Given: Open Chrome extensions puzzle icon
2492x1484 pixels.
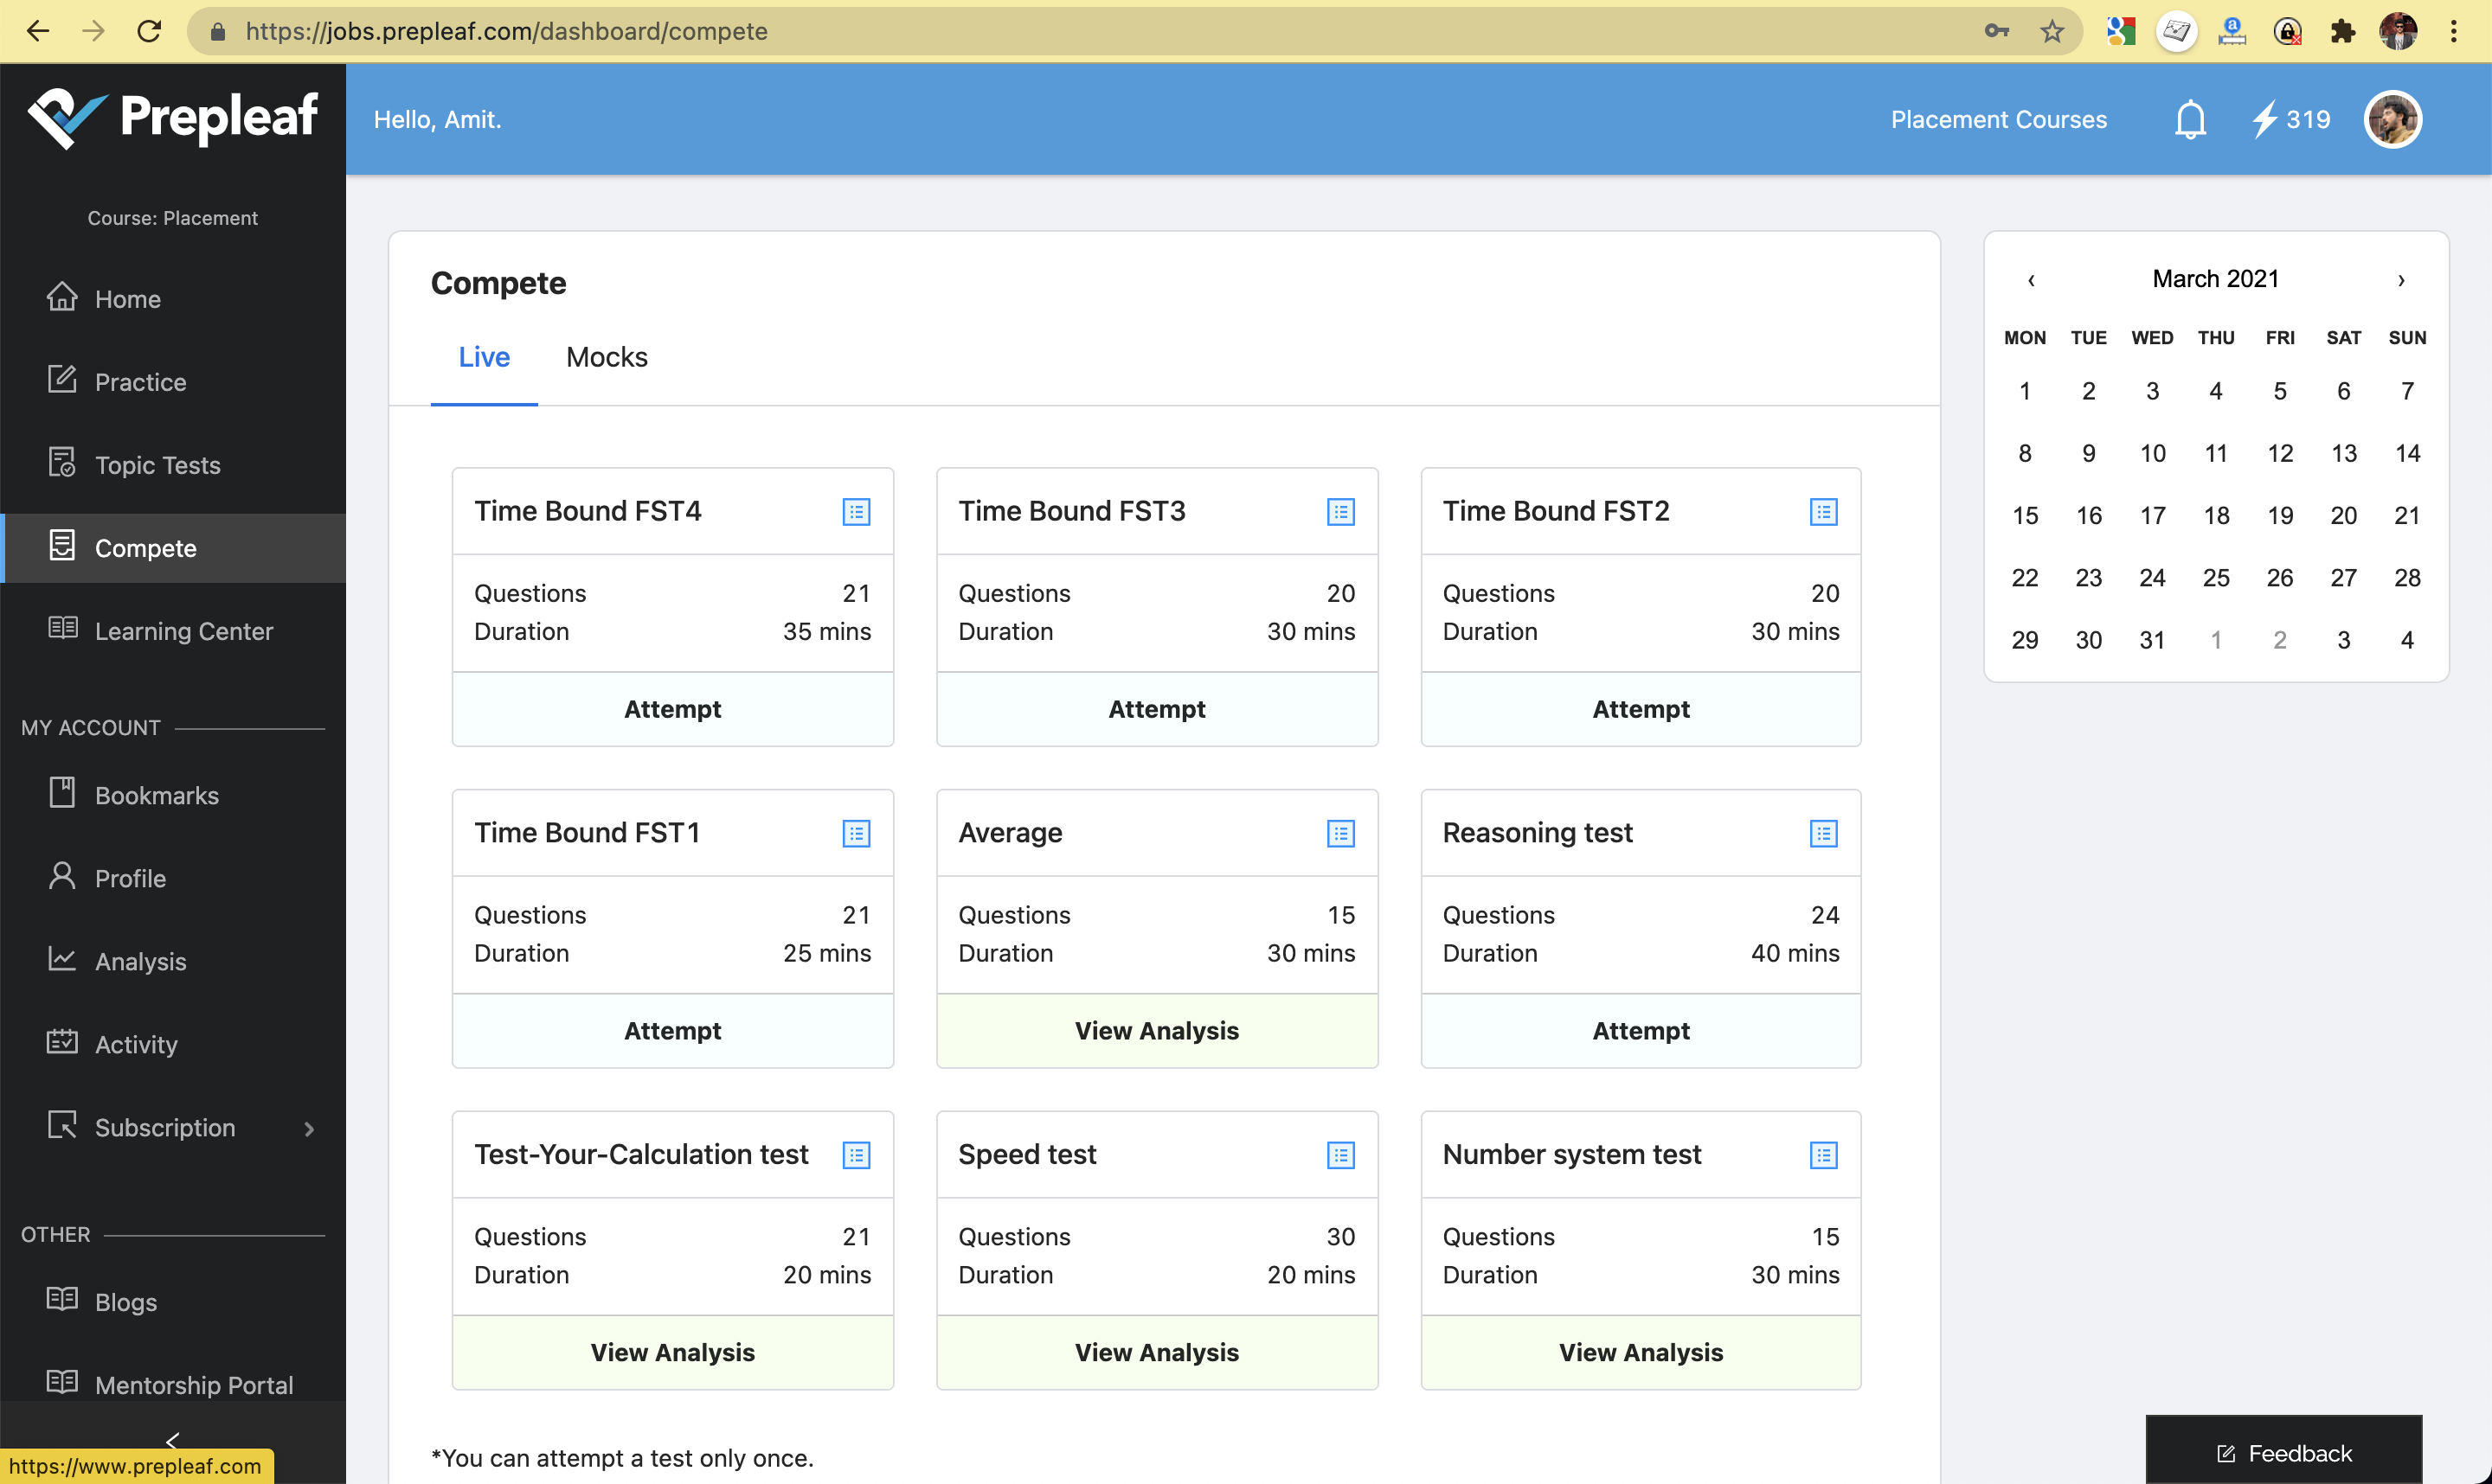Looking at the screenshot, I should pyautogui.click(x=2342, y=32).
